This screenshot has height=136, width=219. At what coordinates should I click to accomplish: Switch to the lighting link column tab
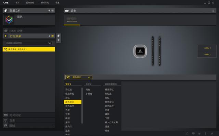pyautogui.click(x=111, y=84)
